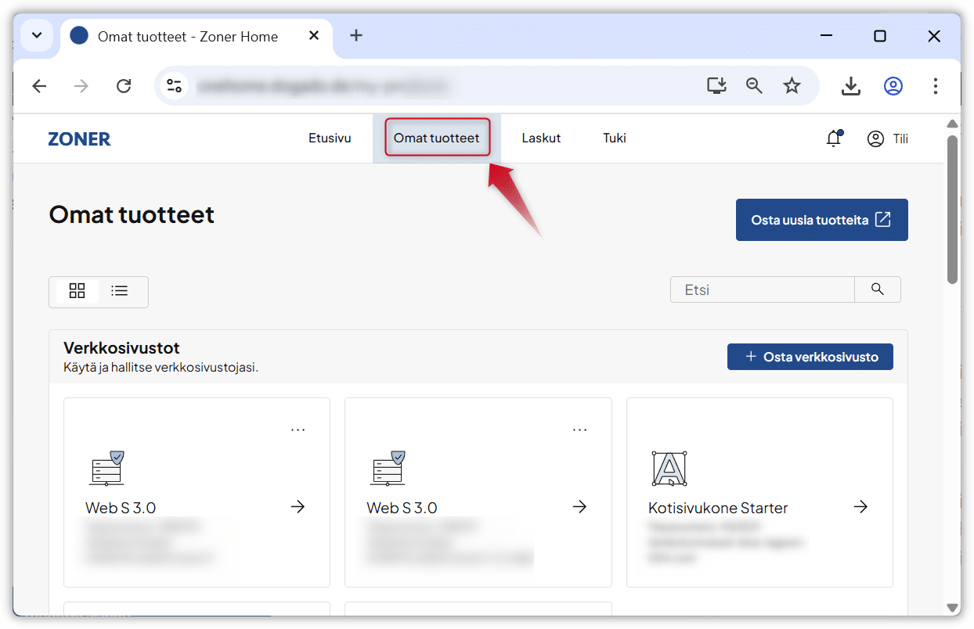974x629 pixels.
Task: Click the ZONER logo
Action: [79, 139]
